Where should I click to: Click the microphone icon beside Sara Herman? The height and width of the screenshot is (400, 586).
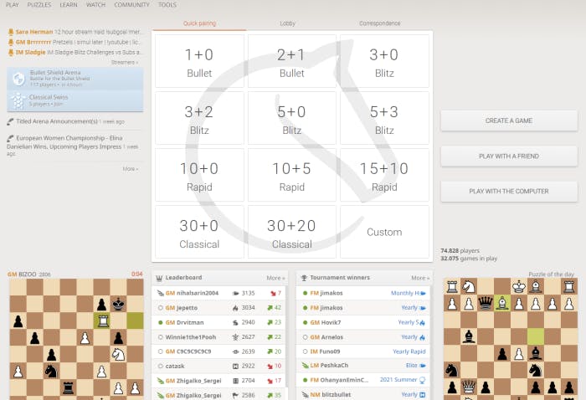[10, 31]
